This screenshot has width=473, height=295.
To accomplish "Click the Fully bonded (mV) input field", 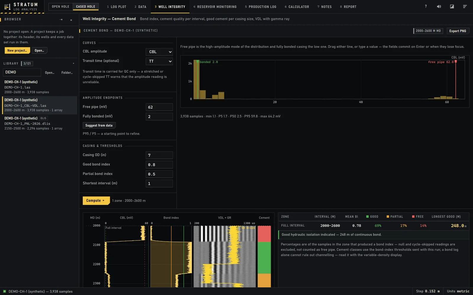I will point(159,117).
